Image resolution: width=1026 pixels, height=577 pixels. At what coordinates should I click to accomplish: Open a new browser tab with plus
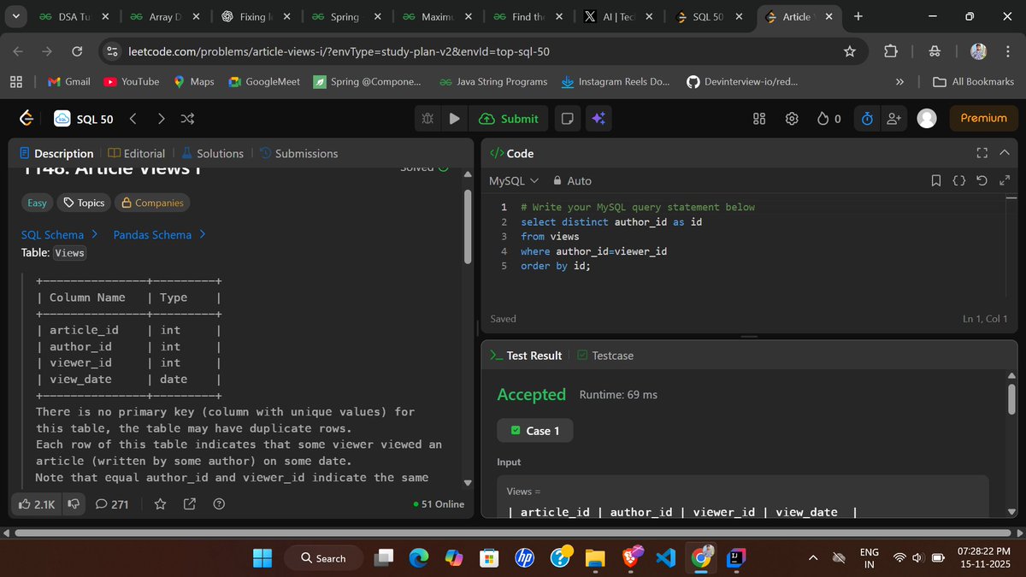coord(858,17)
